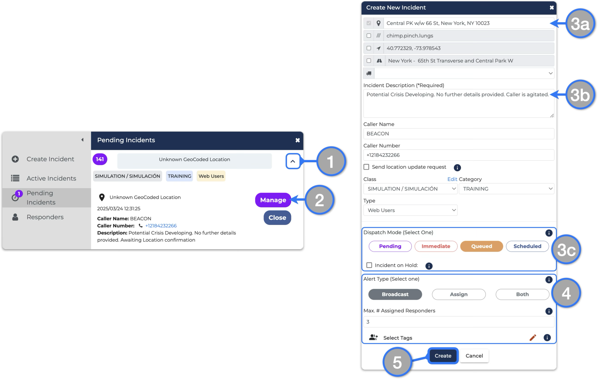Viewport: 598px width, 381px height.
Task: Click info icon beside Alert Type
Action: coord(549,280)
